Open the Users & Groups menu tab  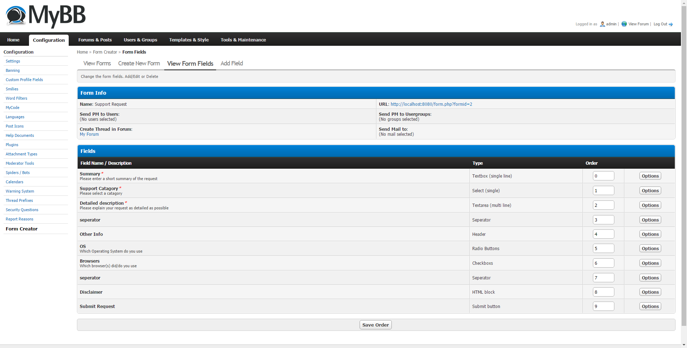coord(140,40)
